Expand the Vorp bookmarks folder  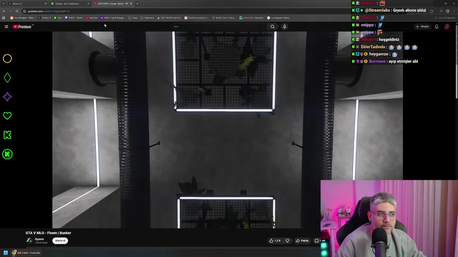[133, 18]
